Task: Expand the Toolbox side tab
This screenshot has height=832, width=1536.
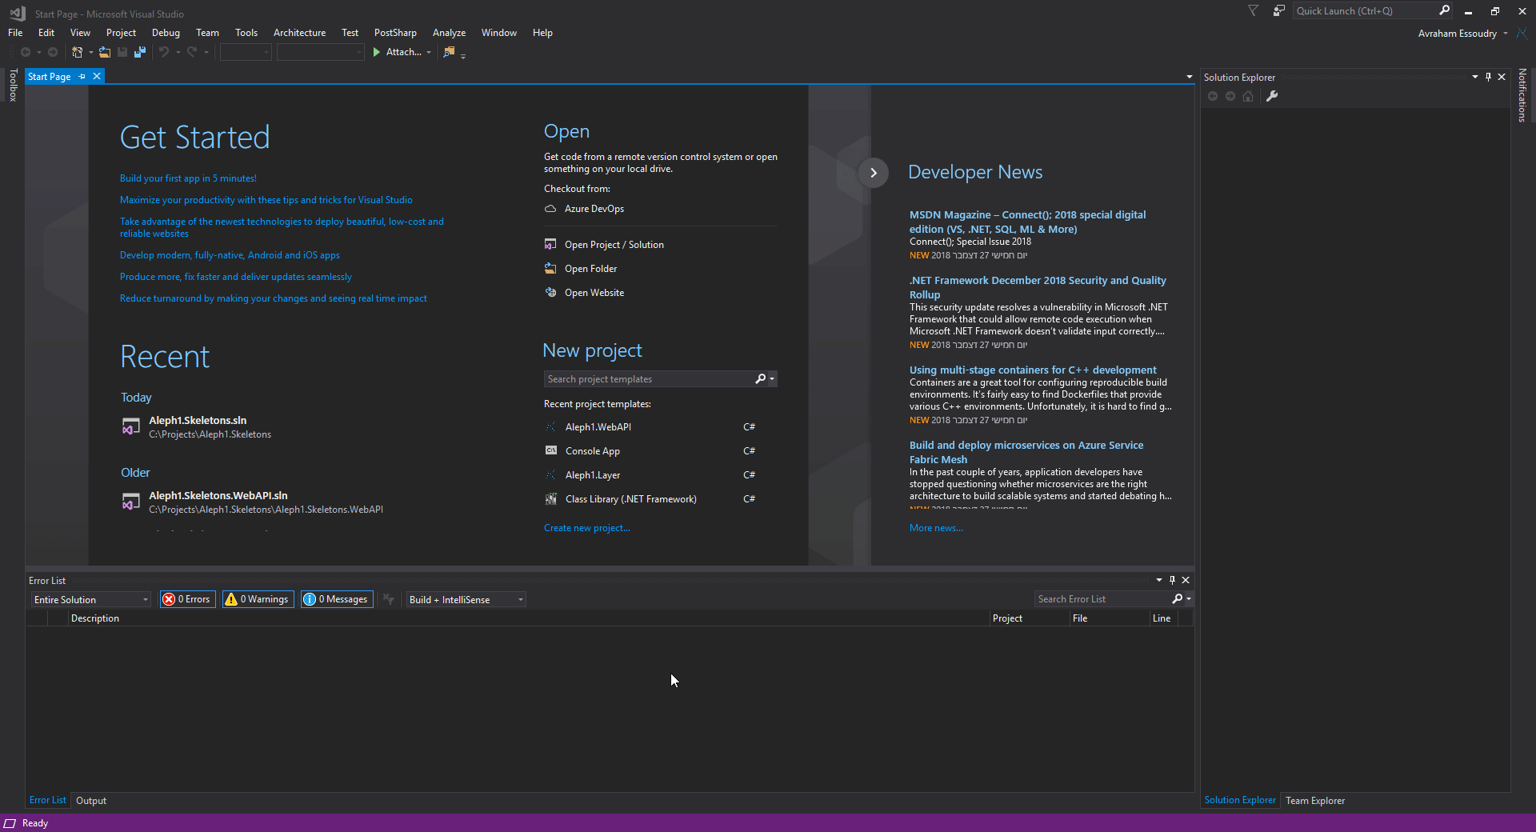Action: [13, 85]
